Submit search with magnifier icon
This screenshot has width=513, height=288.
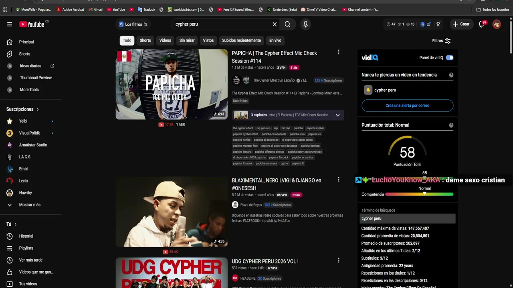click(287, 24)
